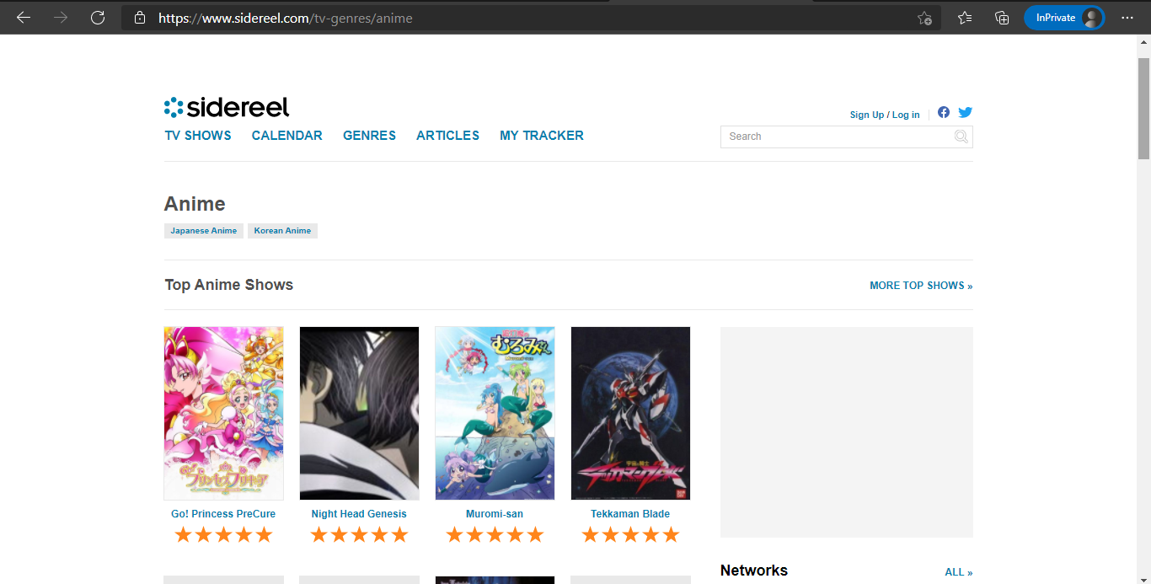Click the star rating under Go! Princess PreCure
This screenshot has height=584, width=1151.
(x=223, y=535)
